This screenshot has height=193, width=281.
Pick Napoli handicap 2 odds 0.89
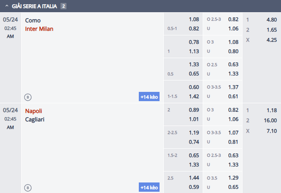pos(194,110)
